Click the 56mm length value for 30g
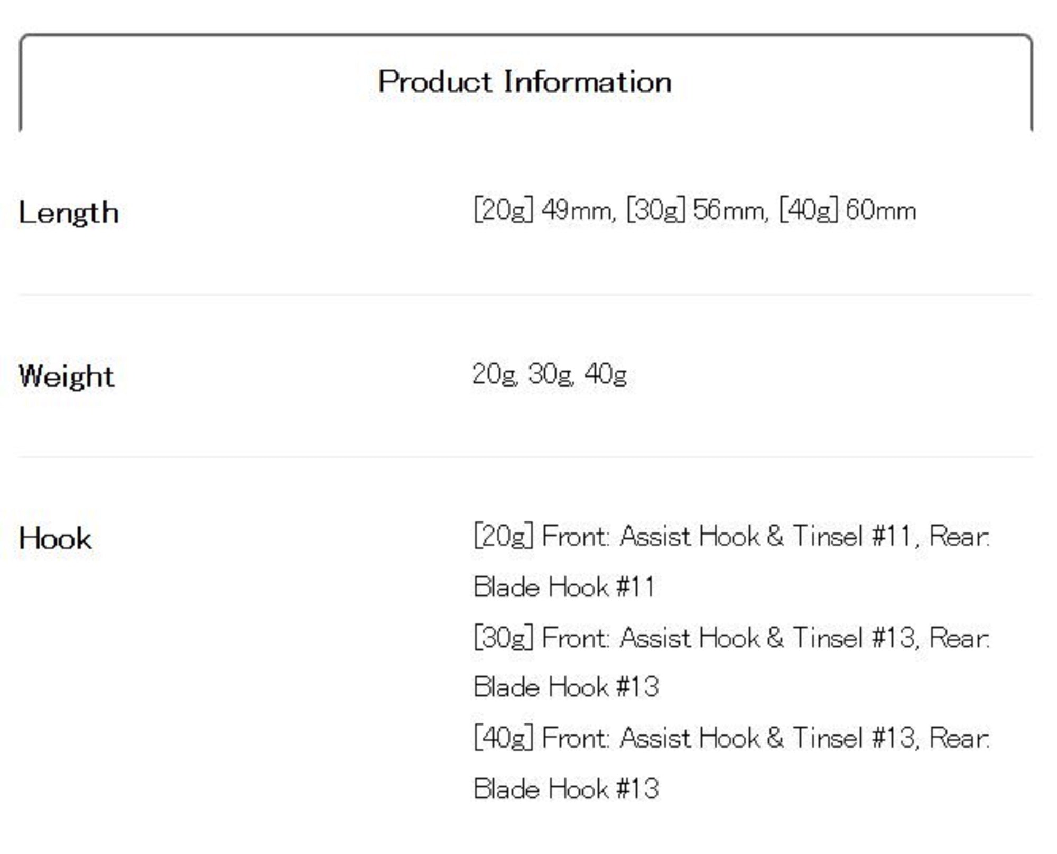The height and width of the screenshot is (854, 1057). [728, 210]
